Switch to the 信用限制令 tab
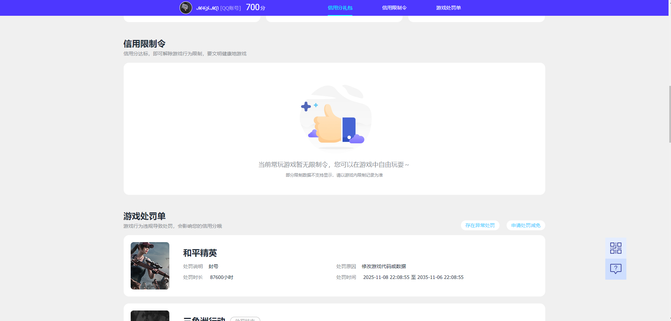The width and height of the screenshot is (671, 321). (394, 7)
